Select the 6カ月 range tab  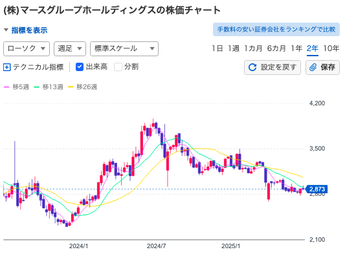click(x=276, y=48)
